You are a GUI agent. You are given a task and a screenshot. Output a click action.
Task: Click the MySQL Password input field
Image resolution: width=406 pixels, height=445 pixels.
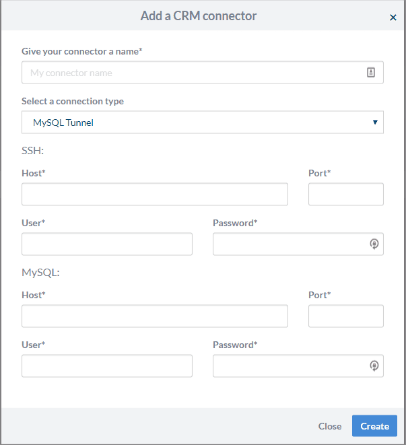[298, 366]
